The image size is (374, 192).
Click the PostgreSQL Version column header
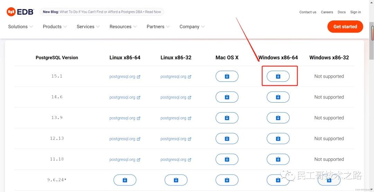pyautogui.click(x=57, y=58)
